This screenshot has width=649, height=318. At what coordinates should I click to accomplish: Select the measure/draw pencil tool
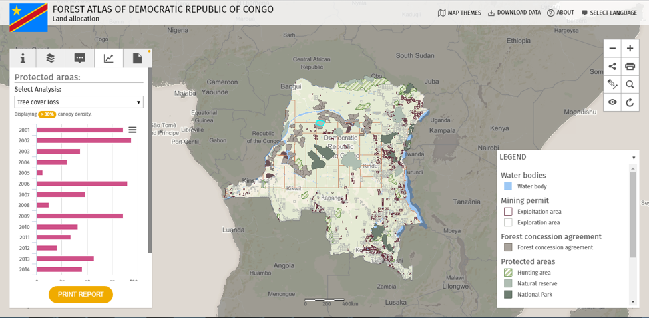[x=612, y=84]
